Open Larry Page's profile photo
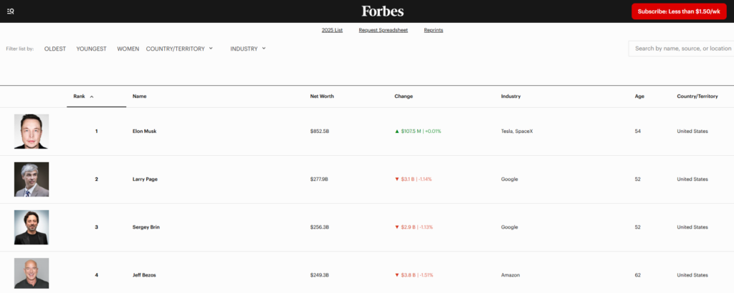This screenshot has height=293, width=734. click(x=32, y=179)
